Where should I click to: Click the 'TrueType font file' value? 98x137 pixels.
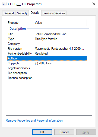(46, 39)
